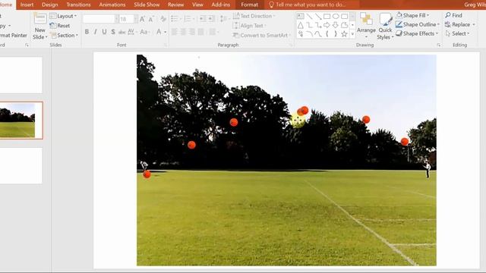Pick the Rounded Rectangle shape
486x273 pixels.
344,16
